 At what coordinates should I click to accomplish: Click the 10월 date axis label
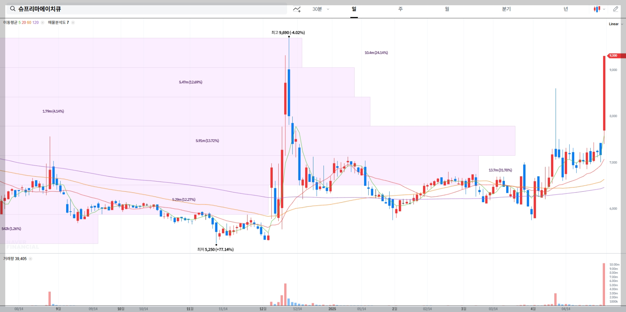(x=121, y=309)
